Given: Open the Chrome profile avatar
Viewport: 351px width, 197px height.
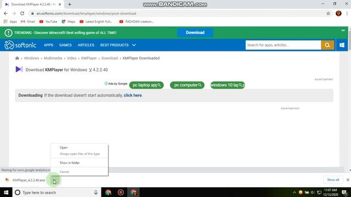Looking at the screenshot, I should tap(338, 13).
